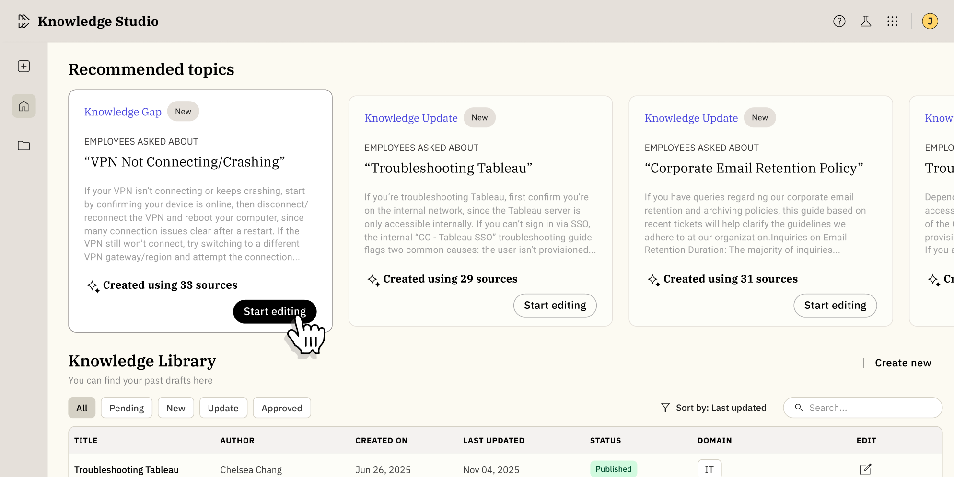Click Start editing on the VPN card
This screenshot has width=954, height=477.
[275, 311]
